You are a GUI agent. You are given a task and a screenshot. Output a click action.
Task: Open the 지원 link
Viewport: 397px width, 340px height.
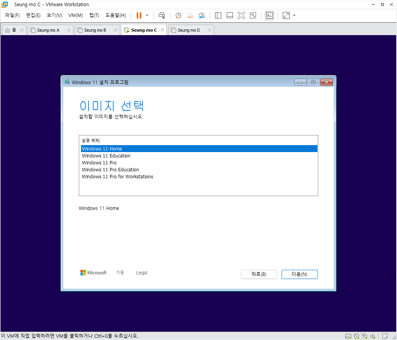coord(120,272)
